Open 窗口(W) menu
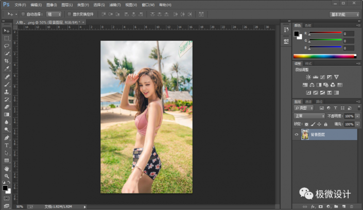This screenshot has height=210, width=363. (x=148, y=5)
